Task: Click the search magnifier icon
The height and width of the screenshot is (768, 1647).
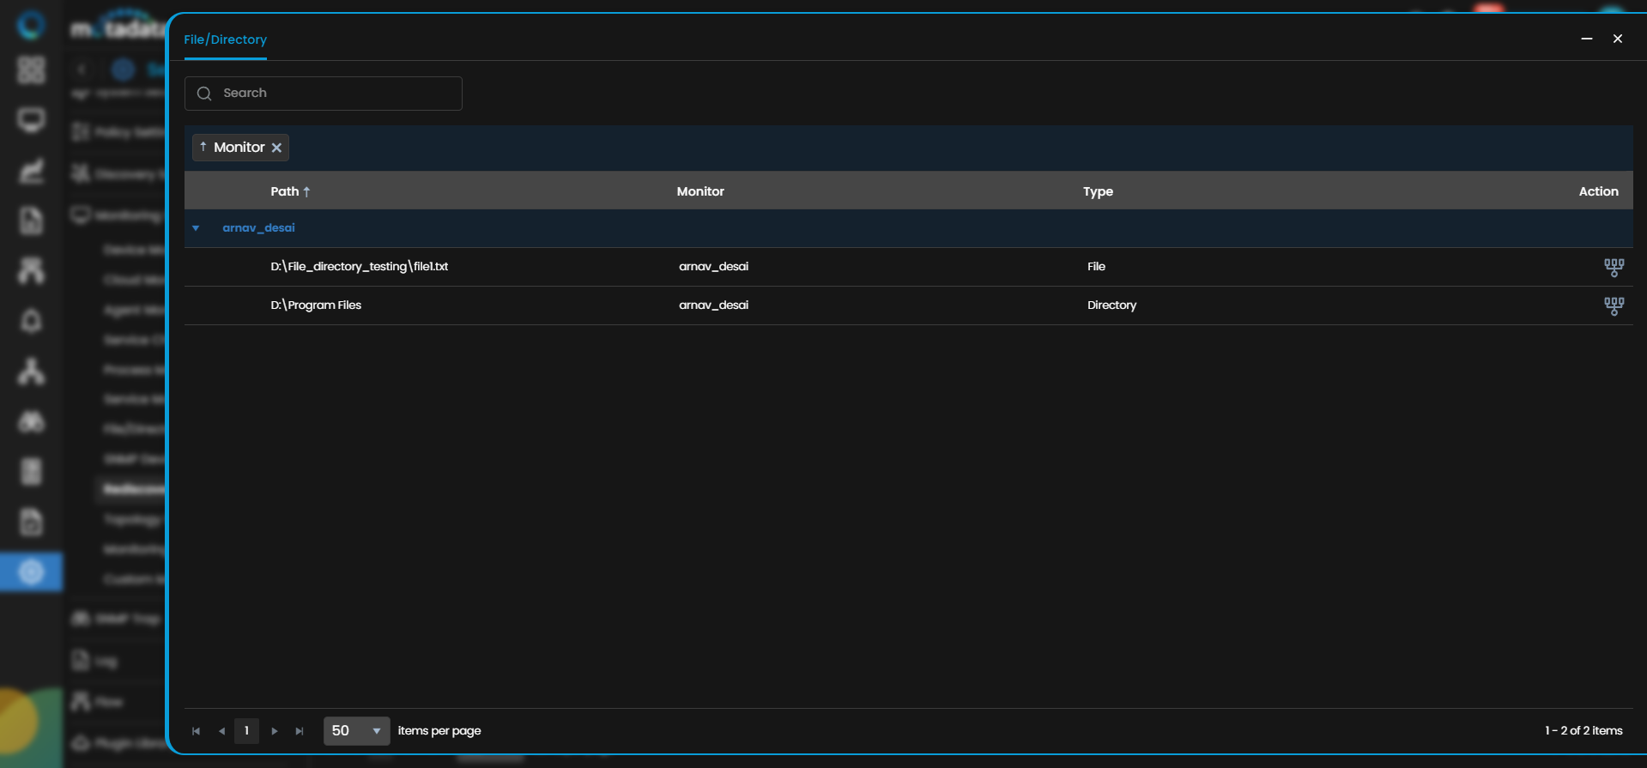Action: point(204,94)
